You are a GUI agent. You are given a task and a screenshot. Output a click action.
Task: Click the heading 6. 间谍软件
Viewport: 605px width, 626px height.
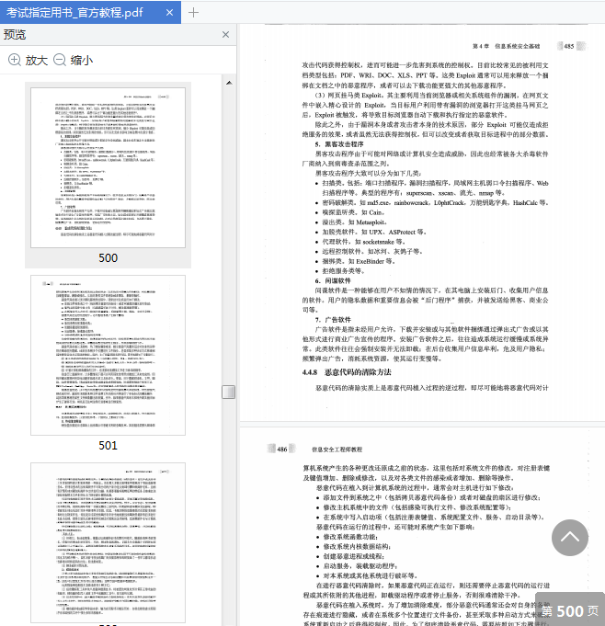point(333,280)
